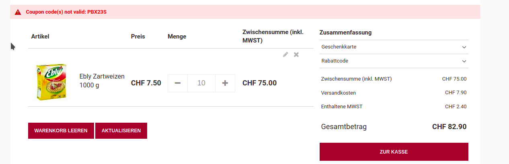Proceed with the Zur Kasse button
The width and height of the screenshot is (509, 164).
(394, 152)
